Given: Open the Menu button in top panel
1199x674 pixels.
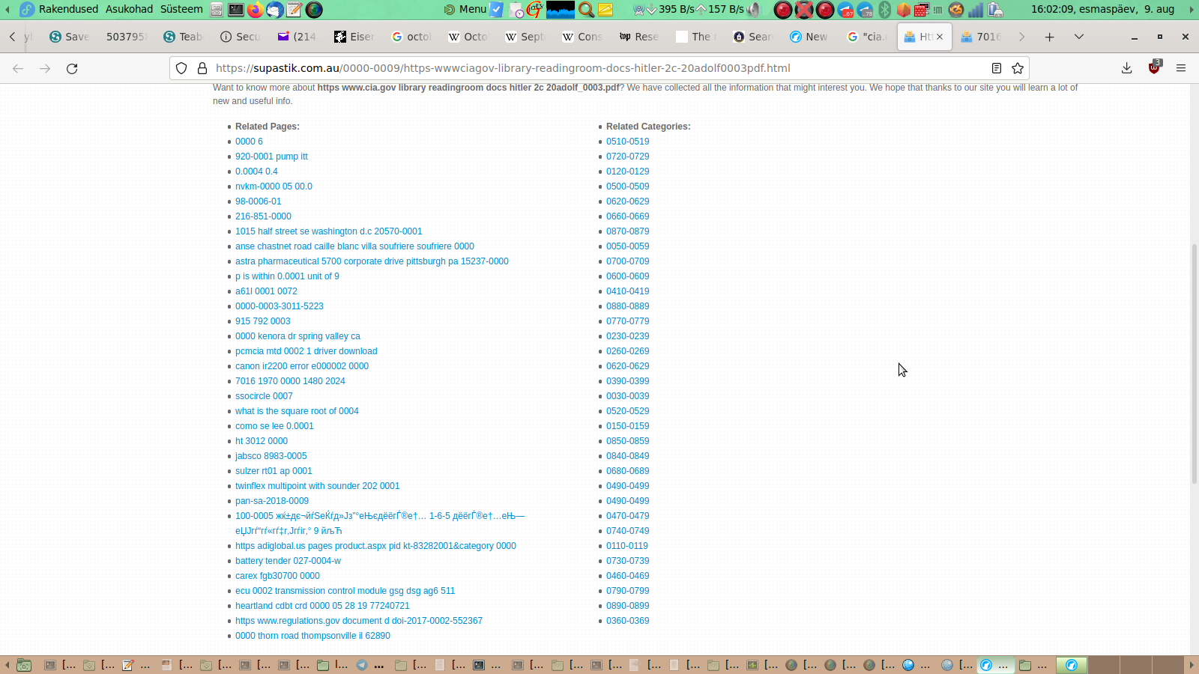Looking at the screenshot, I should pos(465,9).
